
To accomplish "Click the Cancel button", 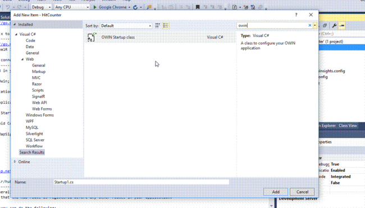I will coord(302,192).
